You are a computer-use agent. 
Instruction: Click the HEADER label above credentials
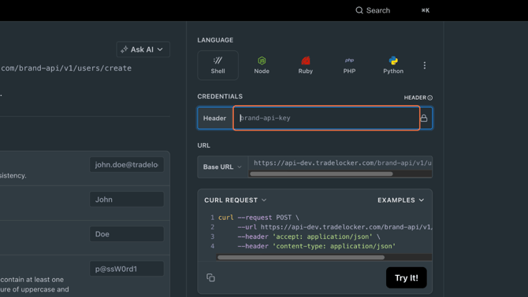coord(415,97)
